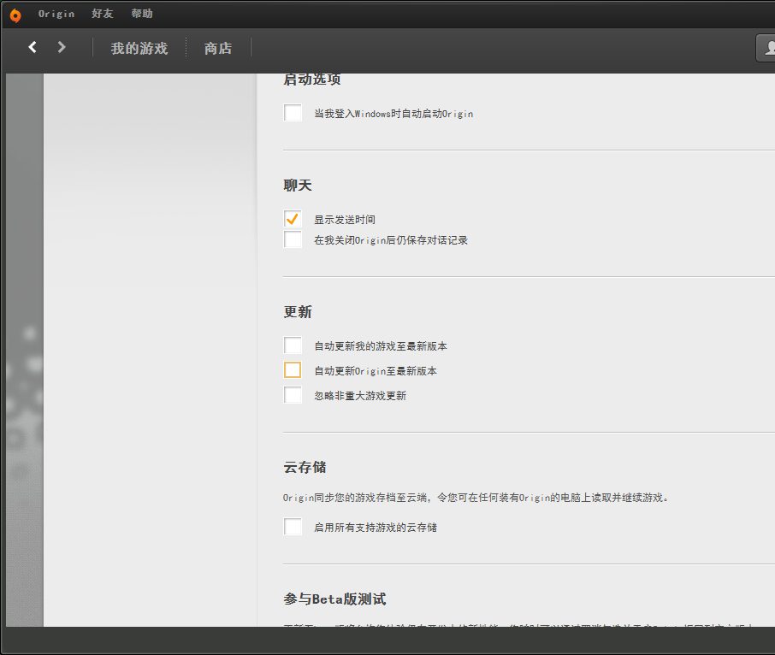775x655 pixels.
Task: Click the cloud storage description text
Action: point(476,498)
